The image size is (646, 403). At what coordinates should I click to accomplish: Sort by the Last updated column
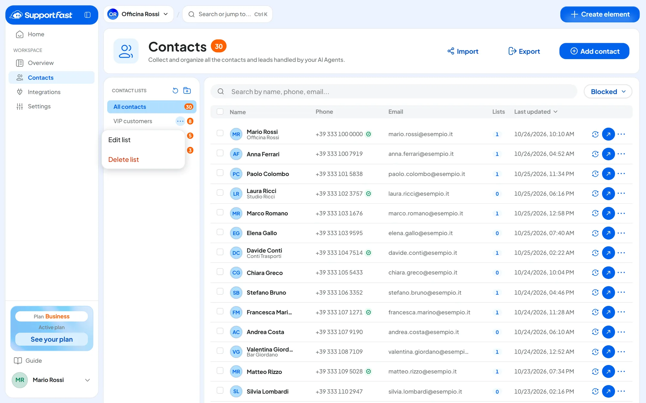coord(536,112)
